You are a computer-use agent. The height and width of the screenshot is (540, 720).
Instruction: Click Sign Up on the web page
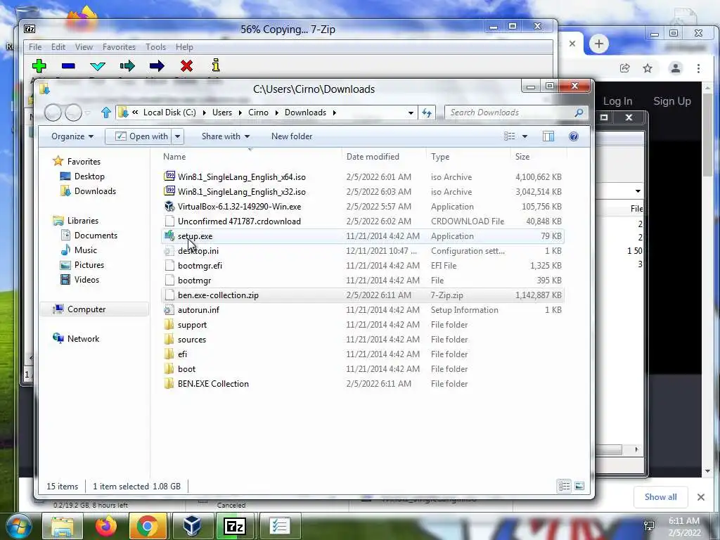(x=671, y=101)
